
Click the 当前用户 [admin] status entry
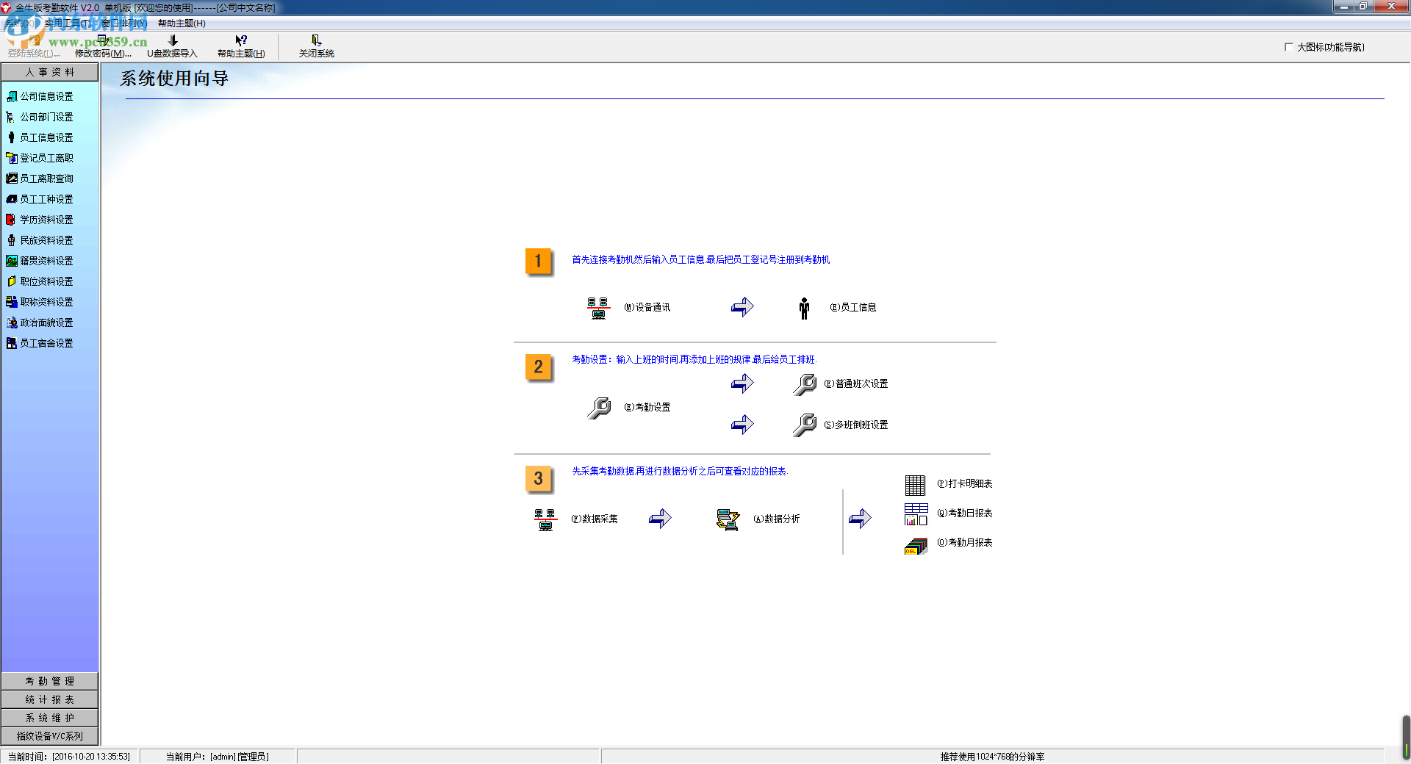(218, 757)
